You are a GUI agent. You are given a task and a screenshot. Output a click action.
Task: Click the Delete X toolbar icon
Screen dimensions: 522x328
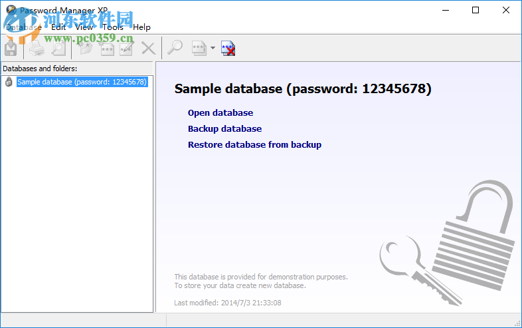point(149,49)
